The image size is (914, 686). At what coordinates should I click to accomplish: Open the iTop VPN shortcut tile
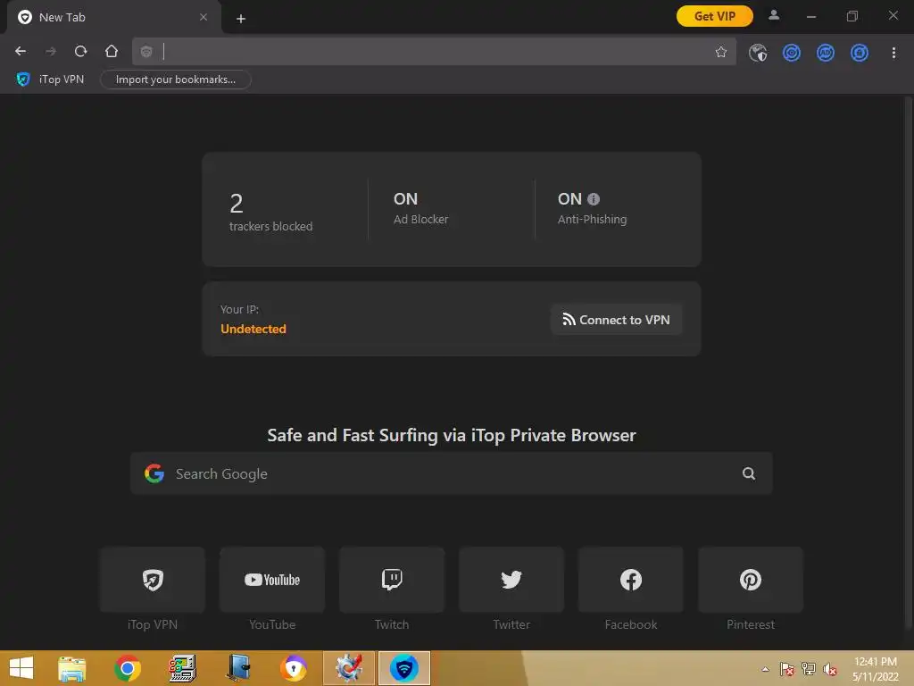point(153,580)
